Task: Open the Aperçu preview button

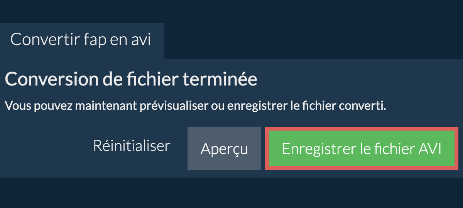Action: coord(224,148)
